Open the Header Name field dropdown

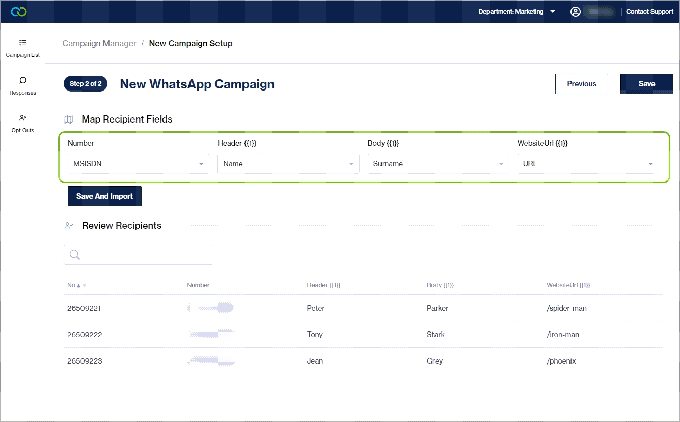(x=288, y=164)
